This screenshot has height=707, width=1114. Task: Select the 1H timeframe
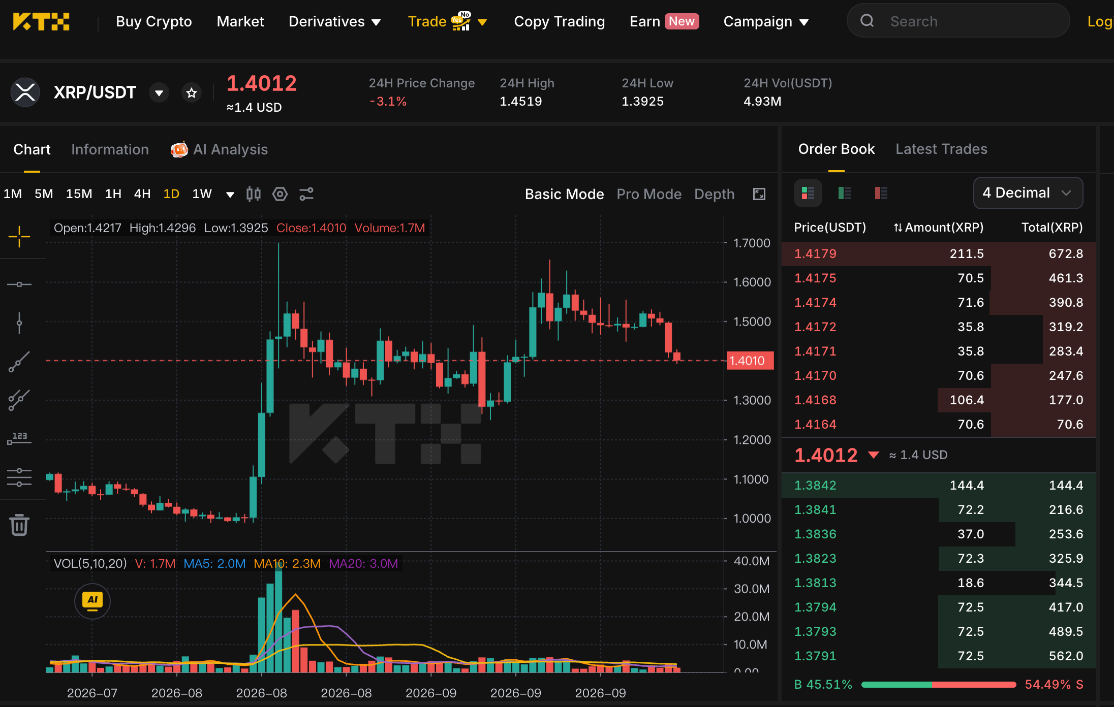[x=113, y=194]
